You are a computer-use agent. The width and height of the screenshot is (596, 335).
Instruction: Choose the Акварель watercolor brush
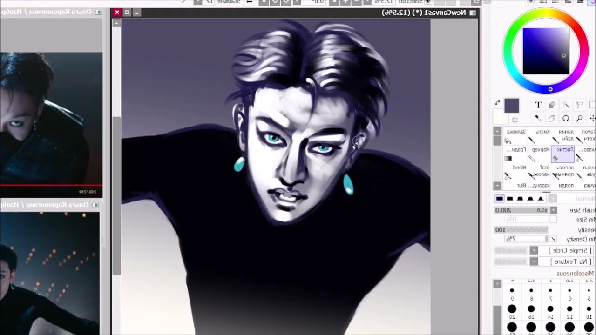point(586,154)
